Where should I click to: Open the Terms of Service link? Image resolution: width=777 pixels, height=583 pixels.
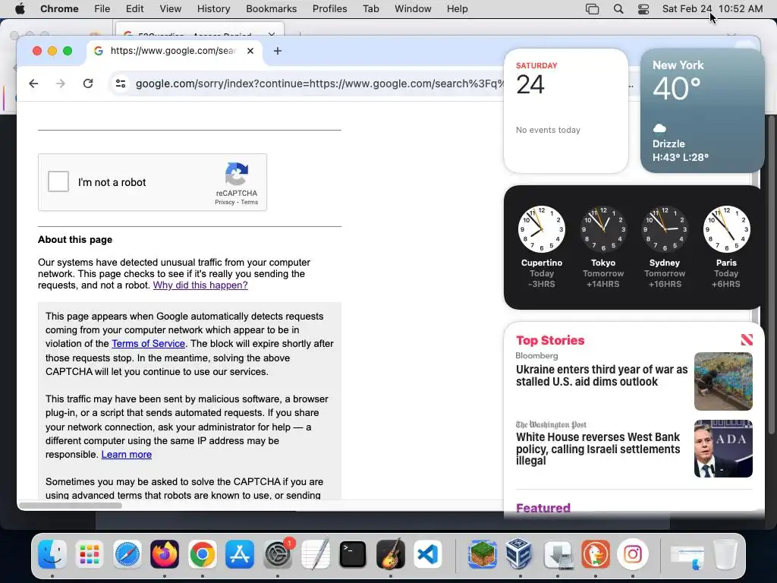[148, 344]
